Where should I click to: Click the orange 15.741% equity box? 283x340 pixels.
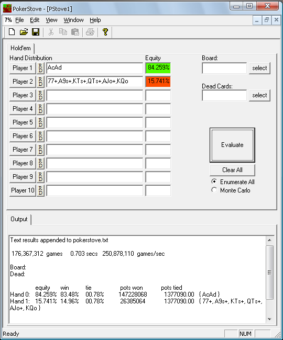pos(158,82)
